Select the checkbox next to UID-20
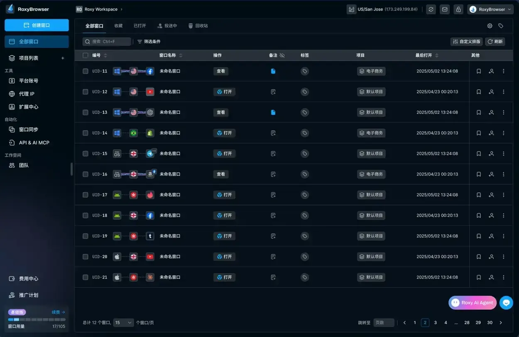The width and height of the screenshot is (519, 337). click(86, 256)
